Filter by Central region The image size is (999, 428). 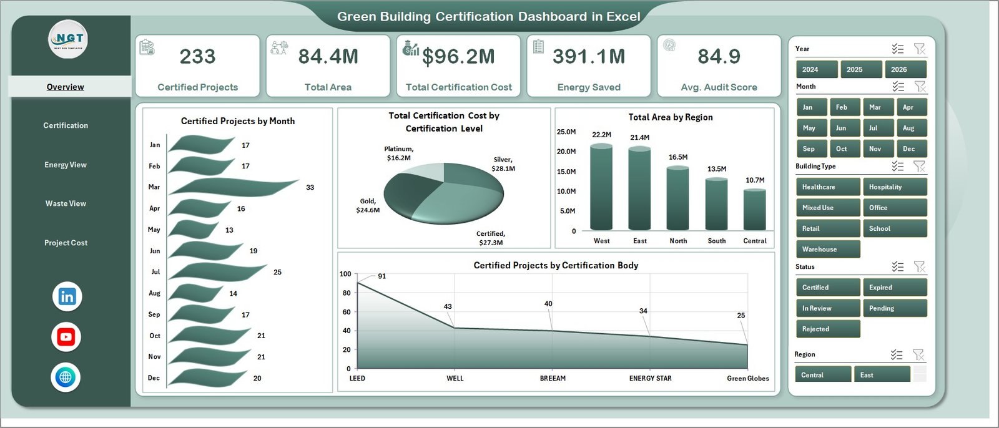[823, 374]
